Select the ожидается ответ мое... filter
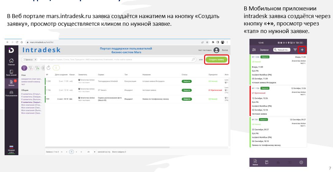Screen dimensions: 333x172 coord(32,79)
